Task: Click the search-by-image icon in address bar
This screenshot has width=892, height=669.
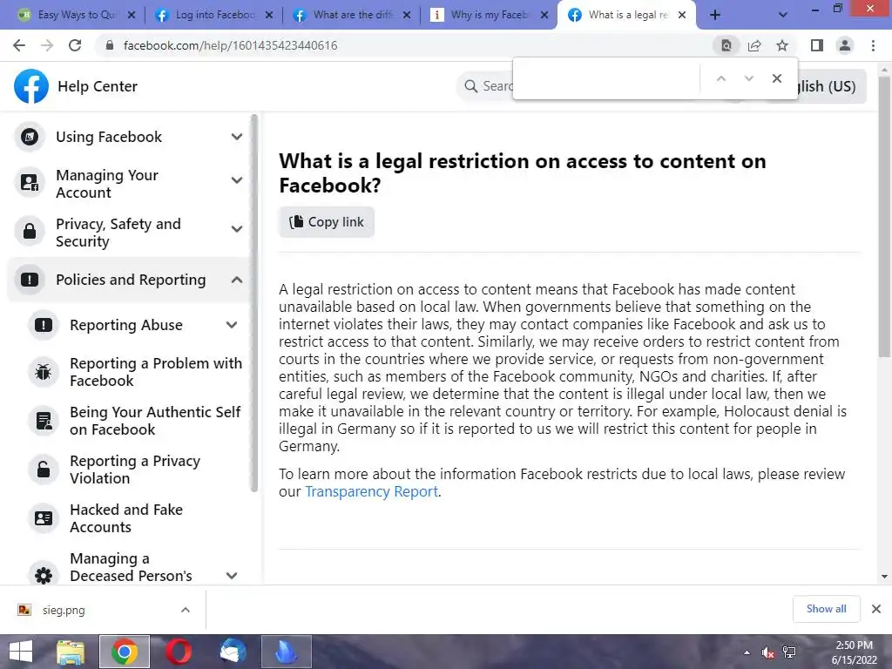Action: tap(726, 45)
